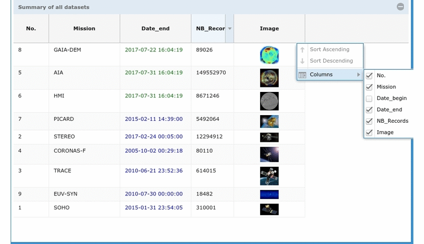Sort by the Date_end column header
424x244 pixels.
(155, 28)
